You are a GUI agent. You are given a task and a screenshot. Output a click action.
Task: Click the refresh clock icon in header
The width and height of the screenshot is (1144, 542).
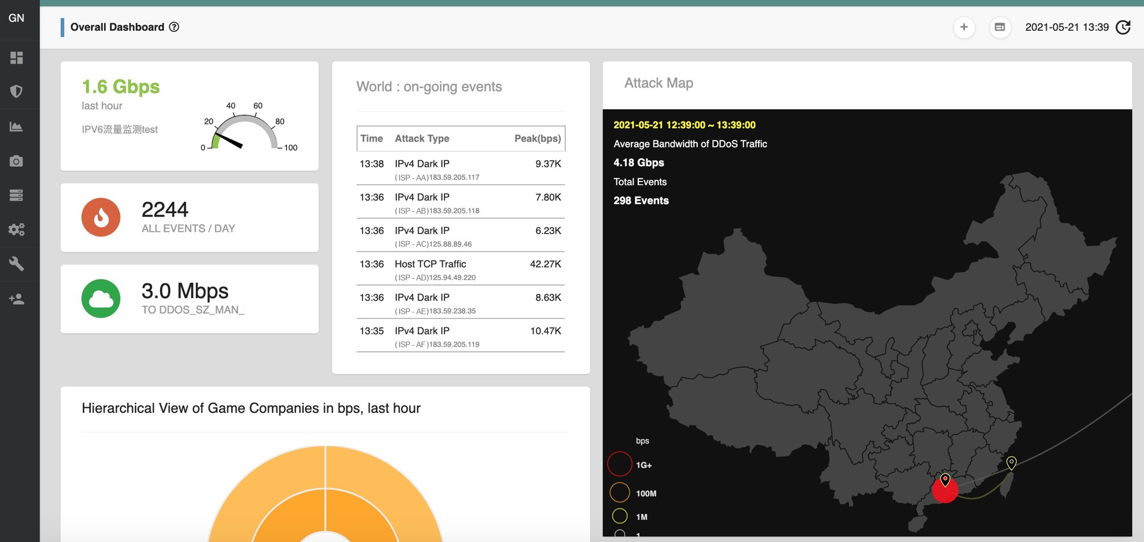1123,27
